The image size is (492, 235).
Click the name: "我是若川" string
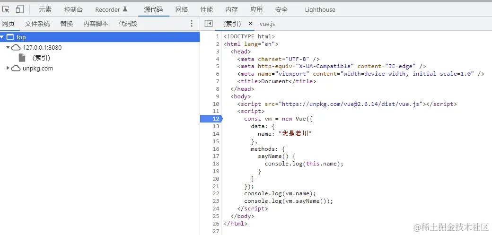(295, 134)
